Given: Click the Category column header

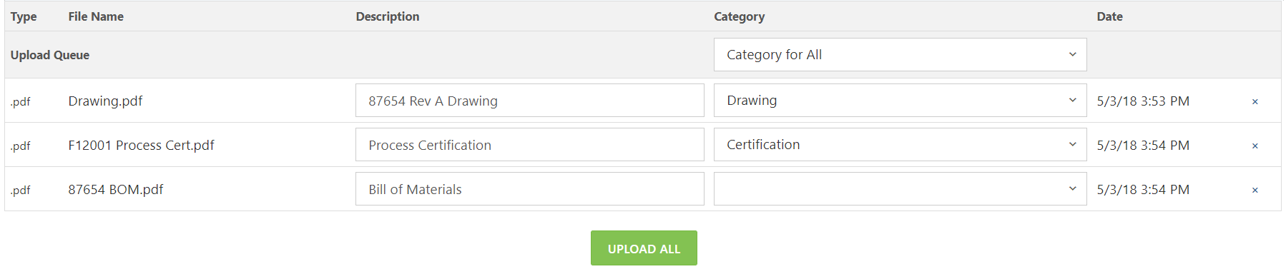Looking at the screenshot, I should coord(739,16).
